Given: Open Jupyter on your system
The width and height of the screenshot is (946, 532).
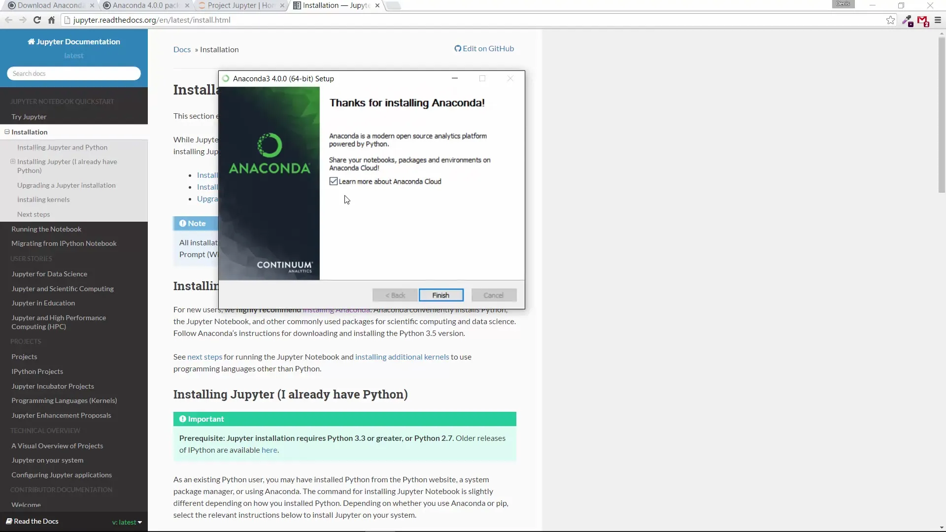Looking at the screenshot, I should click(x=47, y=460).
